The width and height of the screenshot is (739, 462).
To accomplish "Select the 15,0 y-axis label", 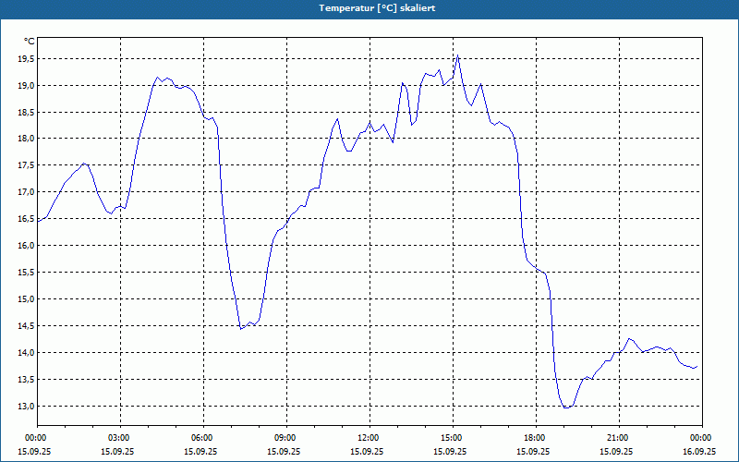I will point(27,298).
